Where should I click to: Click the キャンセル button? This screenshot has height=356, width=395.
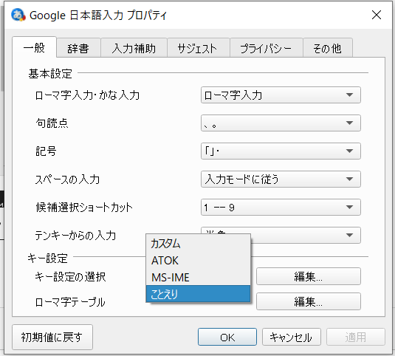tap(292, 337)
